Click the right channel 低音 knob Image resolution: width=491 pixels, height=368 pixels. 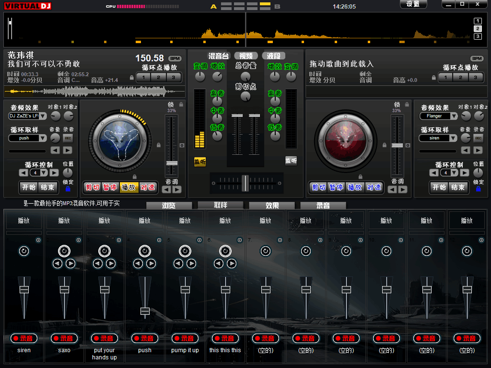pos(275,136)
